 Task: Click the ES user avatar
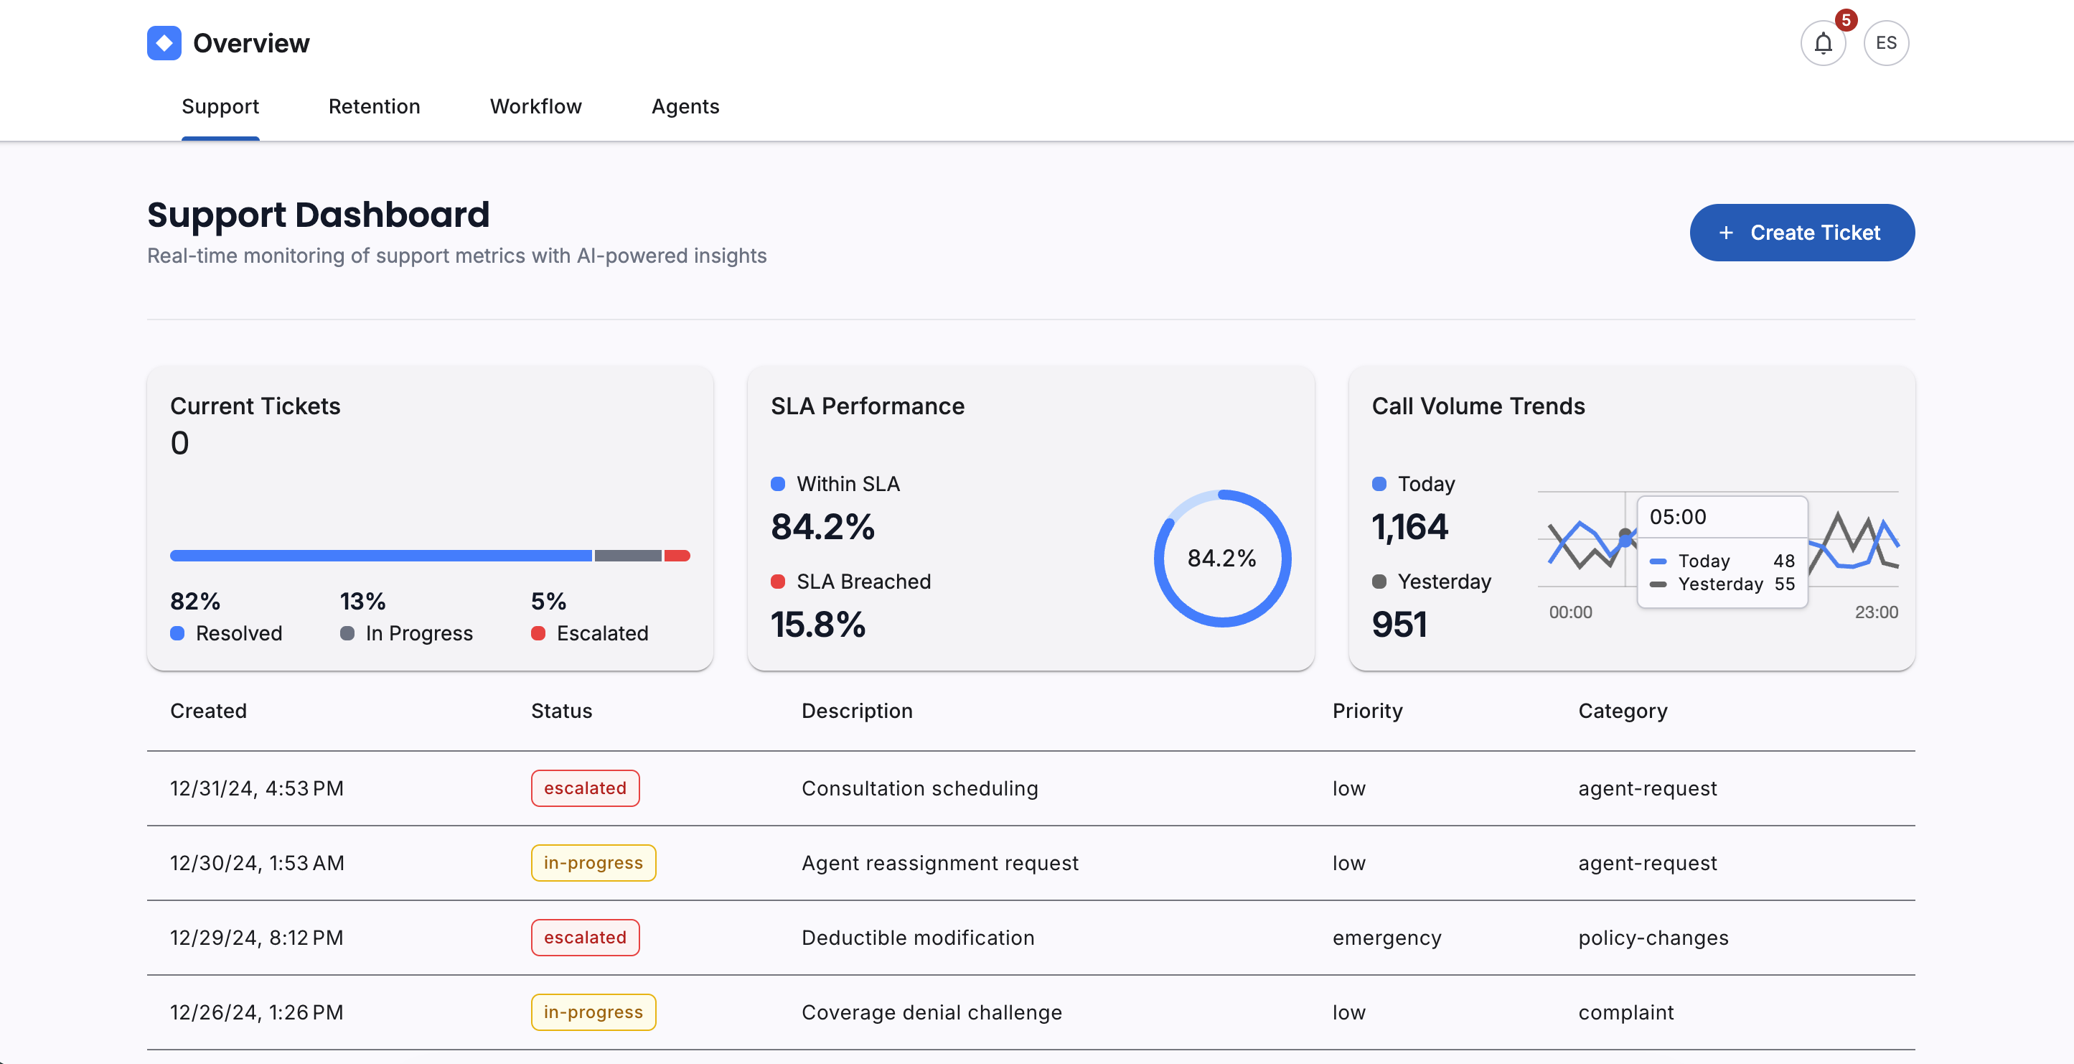[x=1885, y=42]
